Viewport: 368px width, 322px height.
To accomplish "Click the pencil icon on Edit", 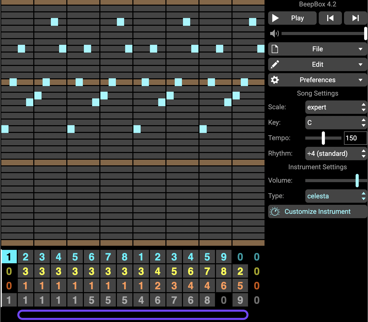I will pos(275,64).
